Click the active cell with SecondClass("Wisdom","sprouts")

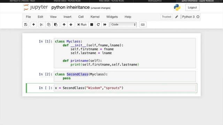coord(125,88)
